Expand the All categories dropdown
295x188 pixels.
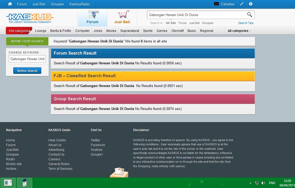tap(240, 31)
